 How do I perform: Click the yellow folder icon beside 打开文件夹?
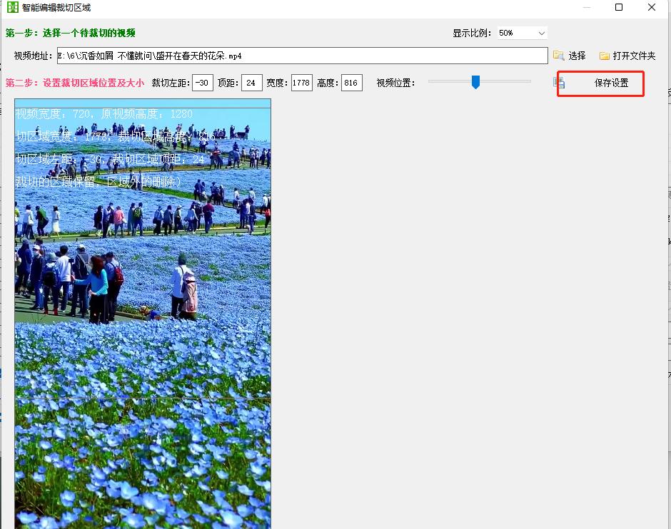(x=605, y=56)
